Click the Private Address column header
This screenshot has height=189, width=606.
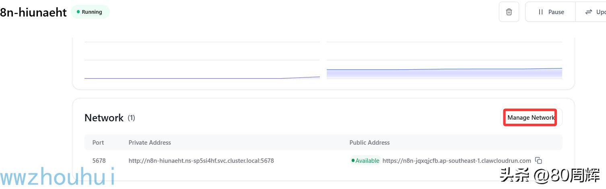150,142
